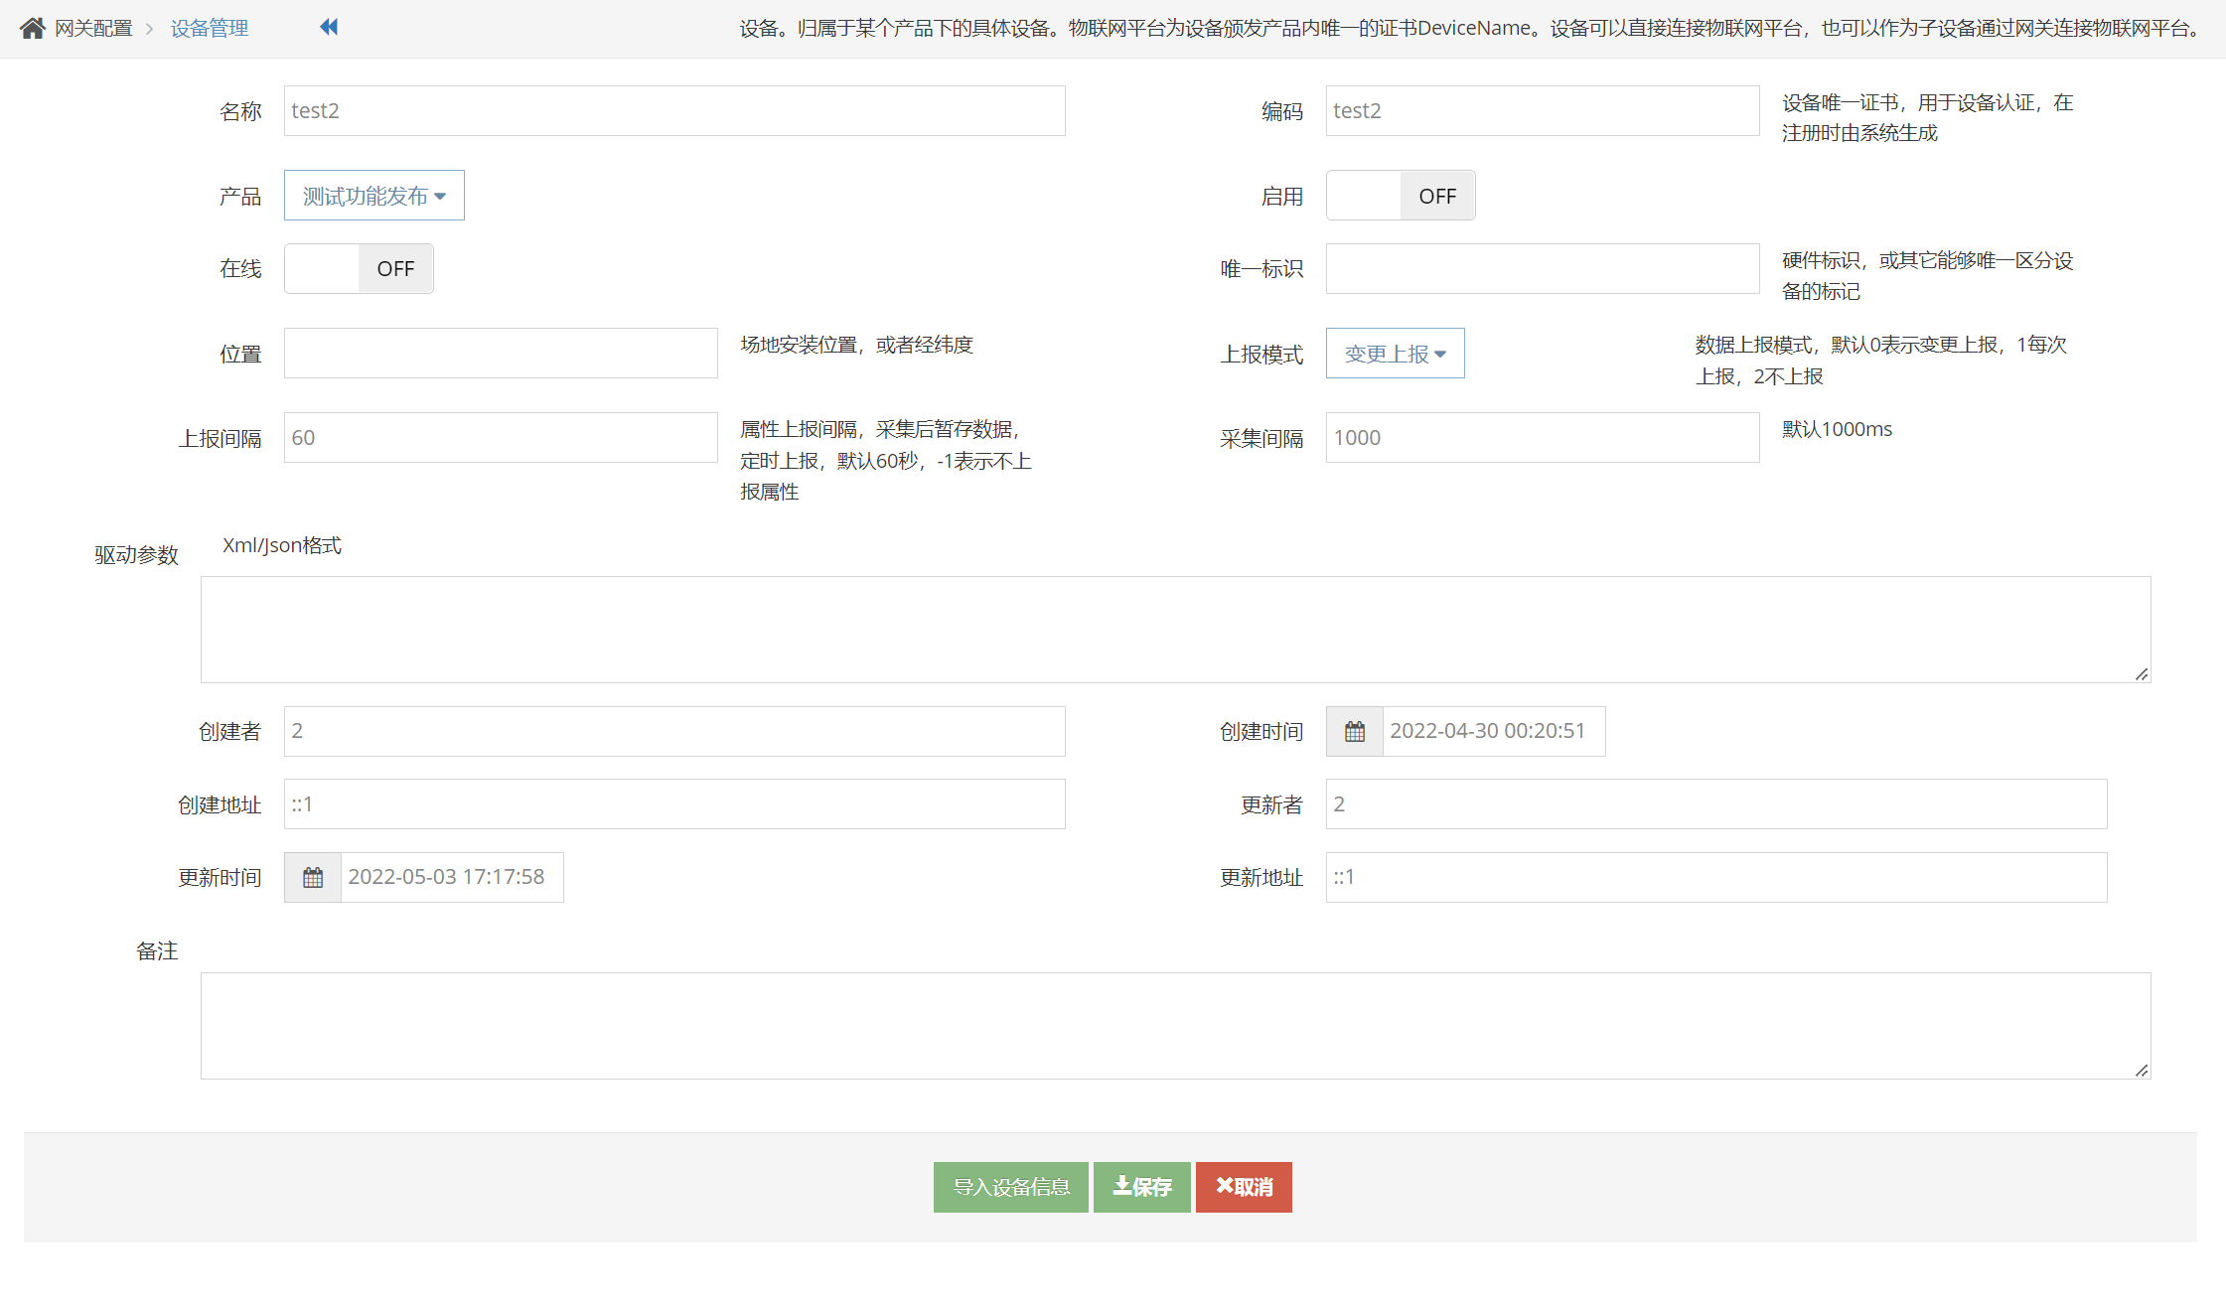Viewport: 2226px width, 1306px height.
Task: Click resize handle of 驱动参数 textarea
Action: click(2142, 674)
